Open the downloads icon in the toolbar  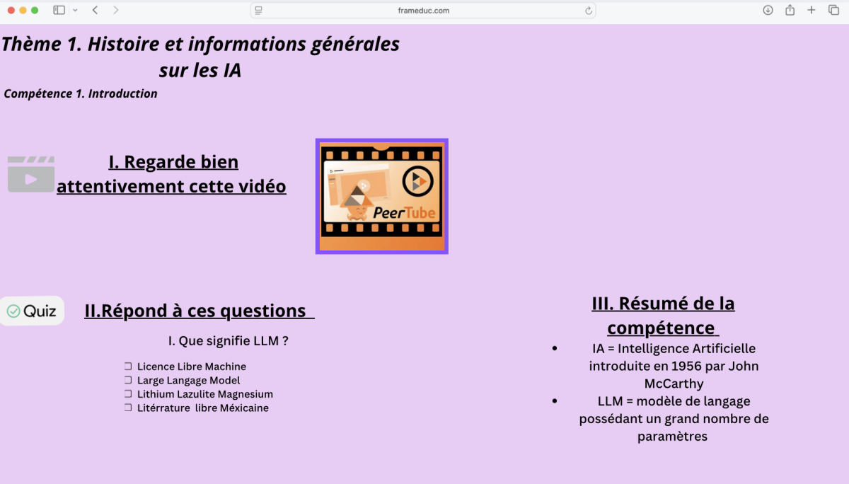(768, 10)
